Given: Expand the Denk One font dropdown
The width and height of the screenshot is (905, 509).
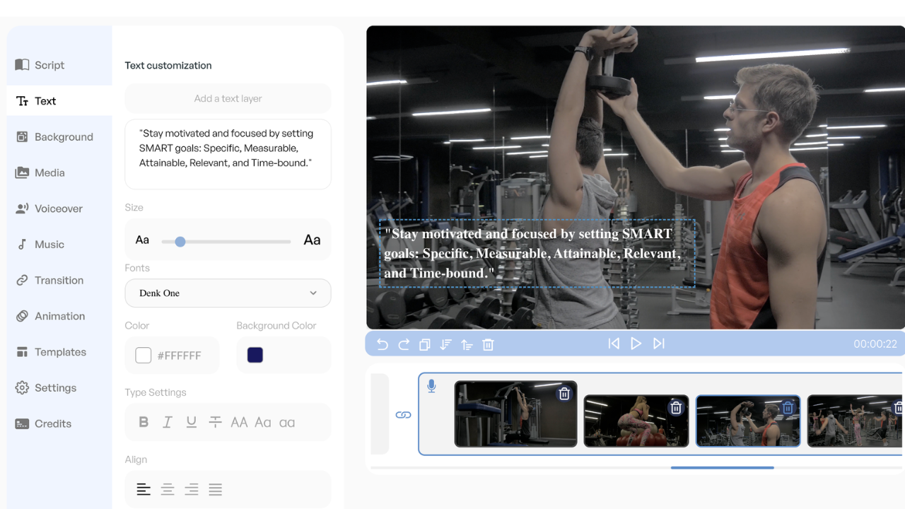Looking at the screenshot, I should click(228, 293).
